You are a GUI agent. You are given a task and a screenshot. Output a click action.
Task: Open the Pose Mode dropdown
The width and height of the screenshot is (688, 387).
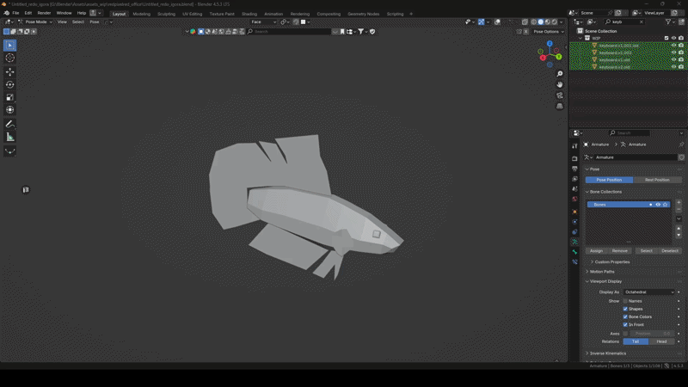[x=38, y=21]
